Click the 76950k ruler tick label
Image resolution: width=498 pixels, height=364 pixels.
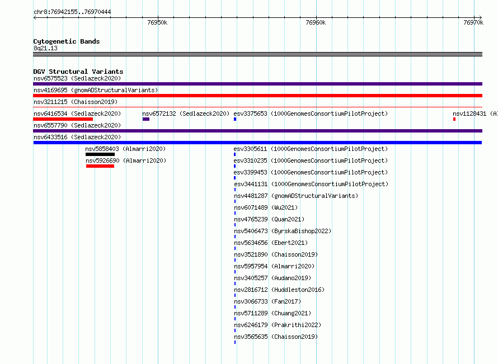[157, 22]
